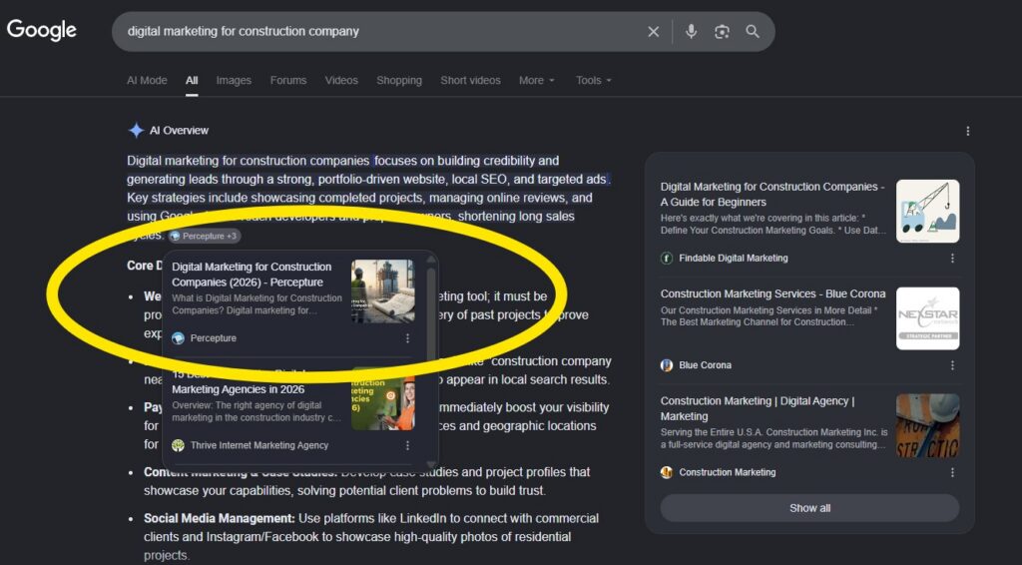The image size is (1022, 565).
Task: Open the Videos tab
Action: pyautogui.click(x=341, y=80)
